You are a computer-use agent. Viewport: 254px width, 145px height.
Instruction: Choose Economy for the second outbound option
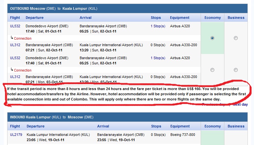[x=212, y=70]
